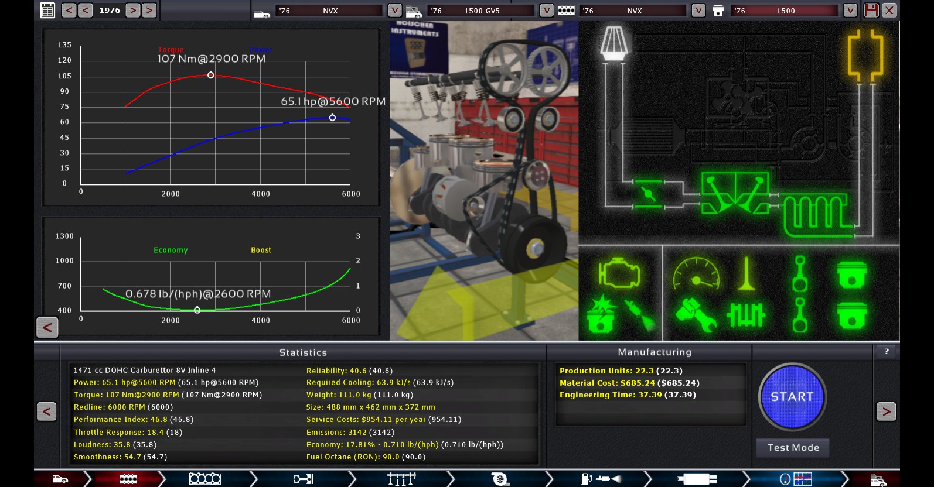Go back one year before 1976
934x487 pixels.
[x=86, y=10]
